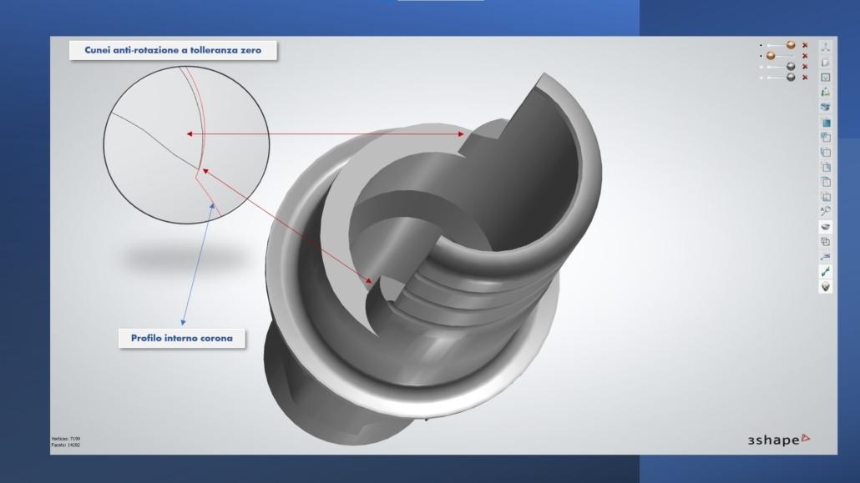Click the magnifier with letter A icon
860x483 pixels.
pyautogui.click(x=825, y=211)
